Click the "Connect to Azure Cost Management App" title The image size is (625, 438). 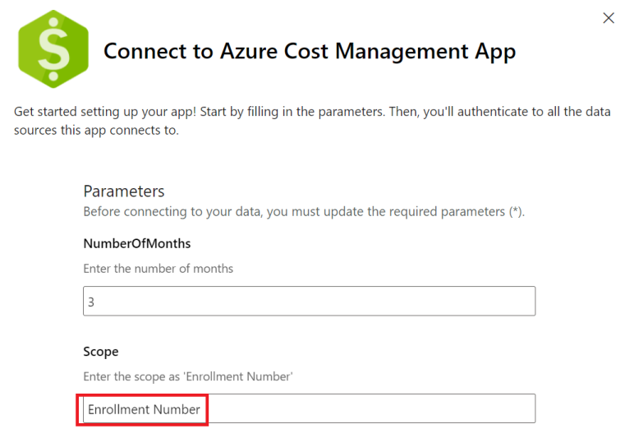coord(310,52)
